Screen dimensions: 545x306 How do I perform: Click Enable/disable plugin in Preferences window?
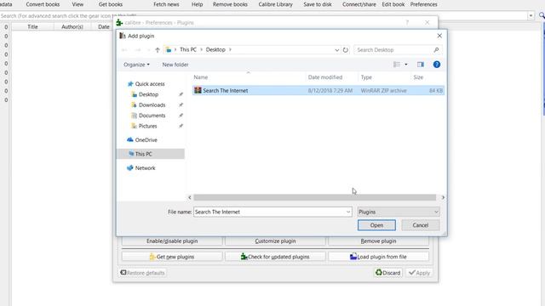[172, 241]
